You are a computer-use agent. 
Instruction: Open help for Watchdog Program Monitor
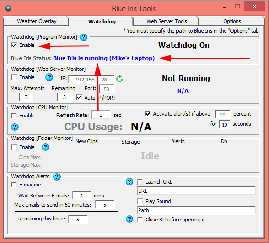coord(84,37)
